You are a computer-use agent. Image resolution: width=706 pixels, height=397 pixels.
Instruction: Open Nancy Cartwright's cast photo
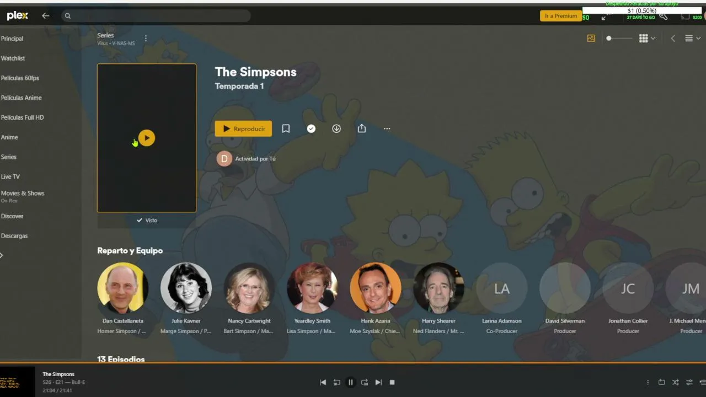249,288
